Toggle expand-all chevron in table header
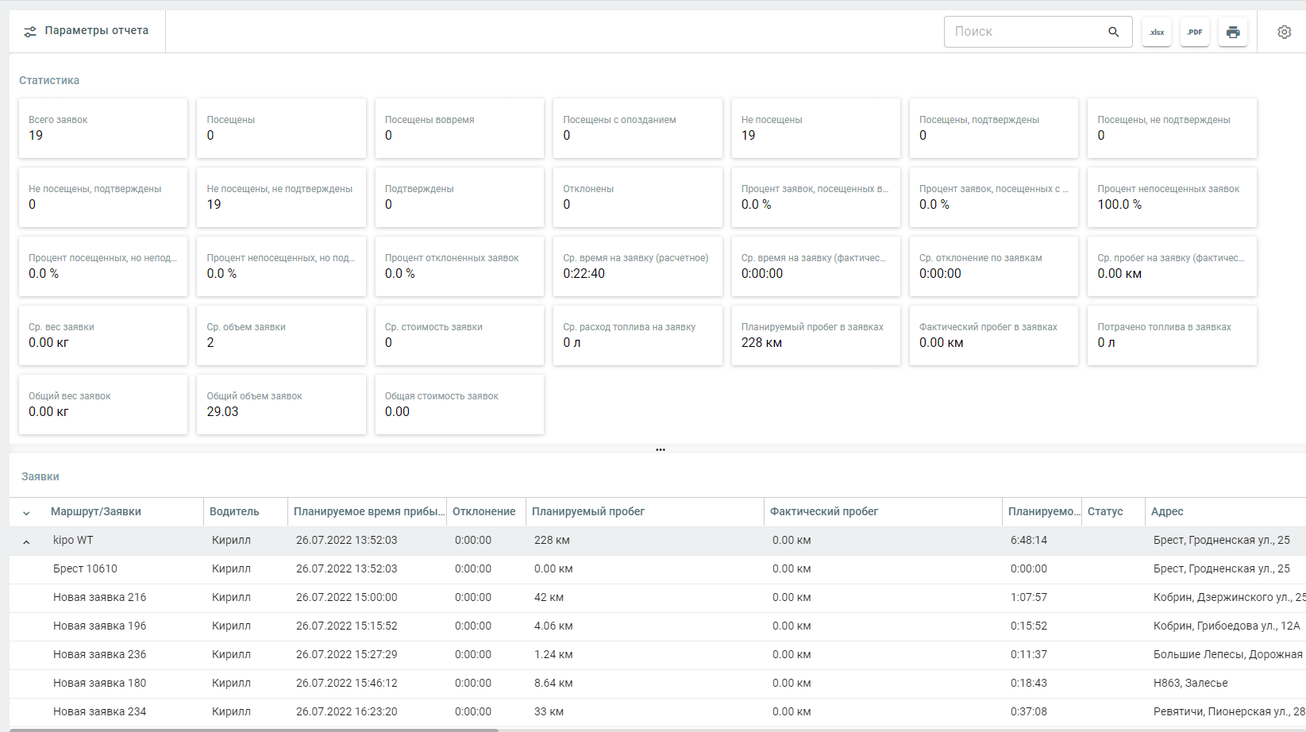The image size is (1306, 732). pos(26,513)
